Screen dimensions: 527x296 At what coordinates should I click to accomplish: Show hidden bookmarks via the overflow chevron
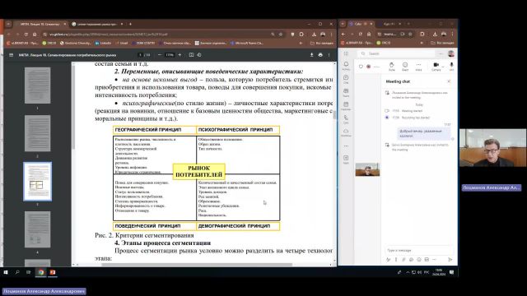301,44
